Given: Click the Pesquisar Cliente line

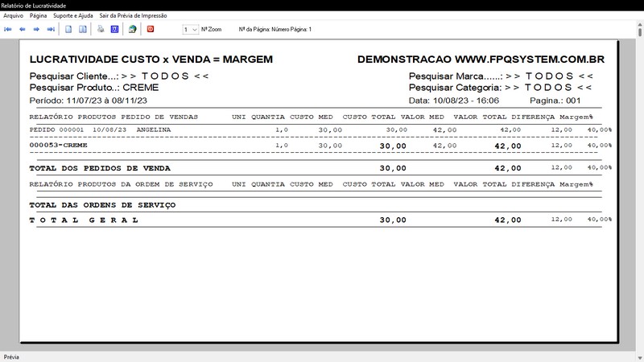Looking at the screenshot, I should [119, 76].
